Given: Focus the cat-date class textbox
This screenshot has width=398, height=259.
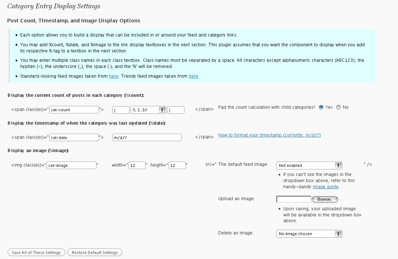Looking at the screenshot, I should tap(74, 138).
